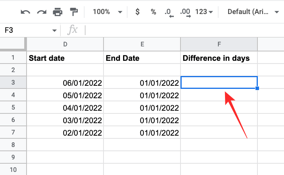Click the Undo icon
The width and height of the screenshot is (284, 175).
pos(25,12)
